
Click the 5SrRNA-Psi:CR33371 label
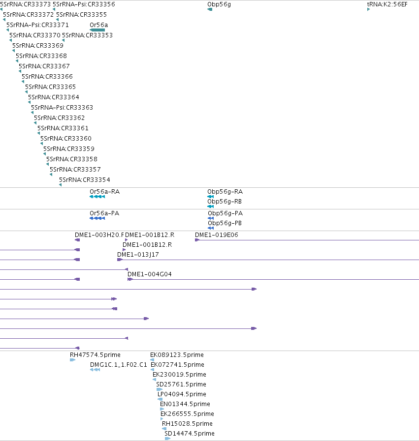(37, 25)
